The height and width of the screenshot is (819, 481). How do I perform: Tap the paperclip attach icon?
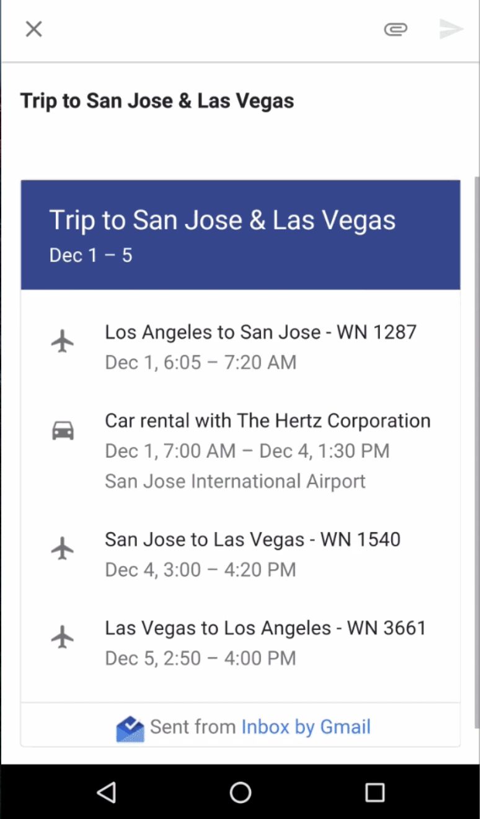point(395,29)
